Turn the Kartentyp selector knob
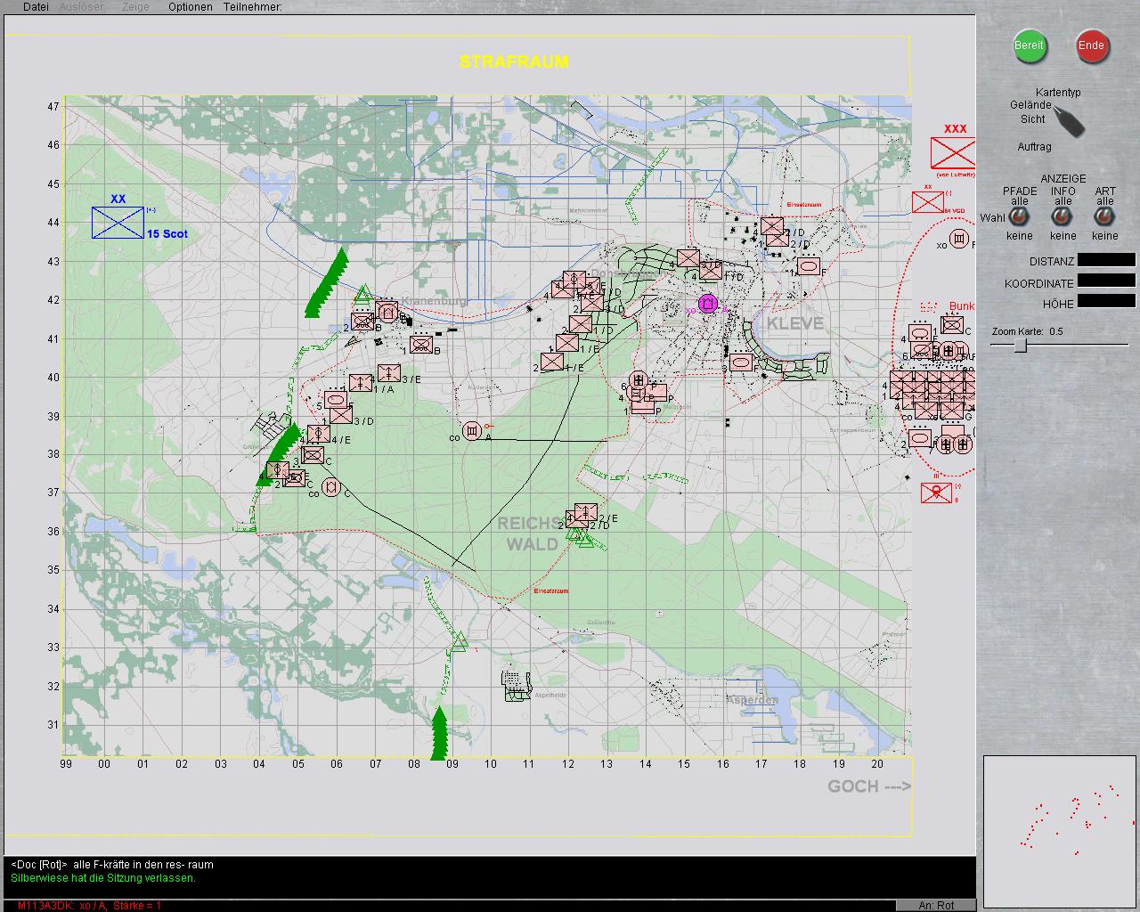Screen dimensions: 1140x912 tap(1068, 120)
